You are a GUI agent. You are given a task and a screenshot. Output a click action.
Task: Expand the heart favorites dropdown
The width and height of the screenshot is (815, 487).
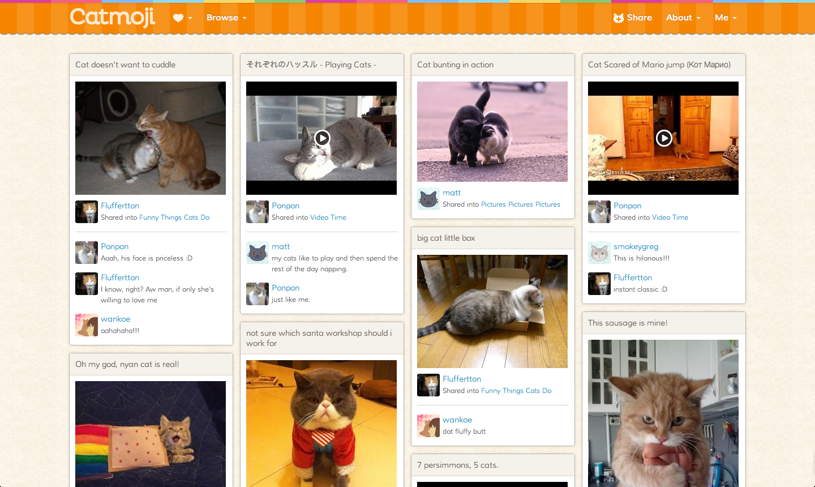click(183, 18)
